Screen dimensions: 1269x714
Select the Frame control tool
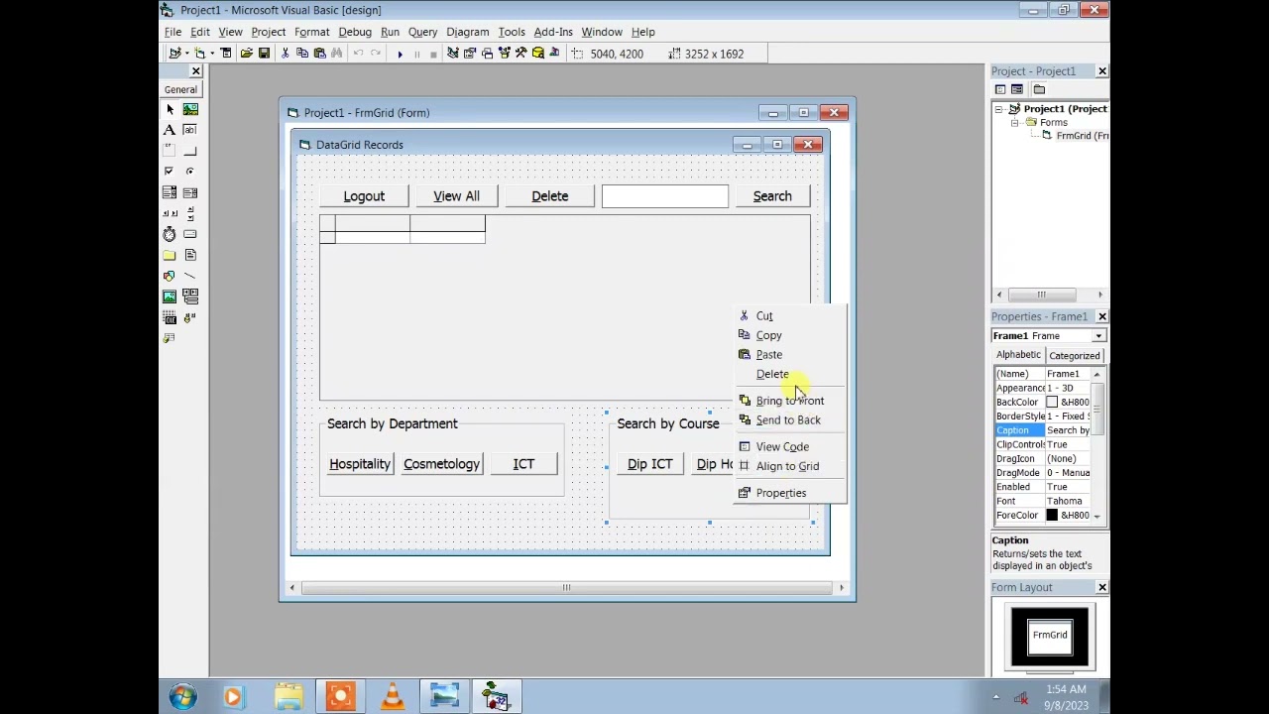[170, 151]
